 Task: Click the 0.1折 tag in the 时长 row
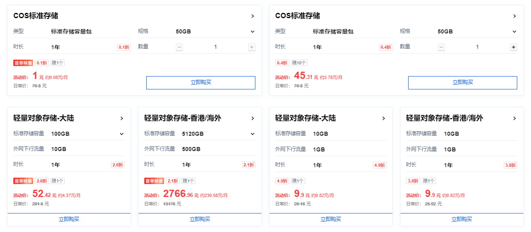(124, 48)
